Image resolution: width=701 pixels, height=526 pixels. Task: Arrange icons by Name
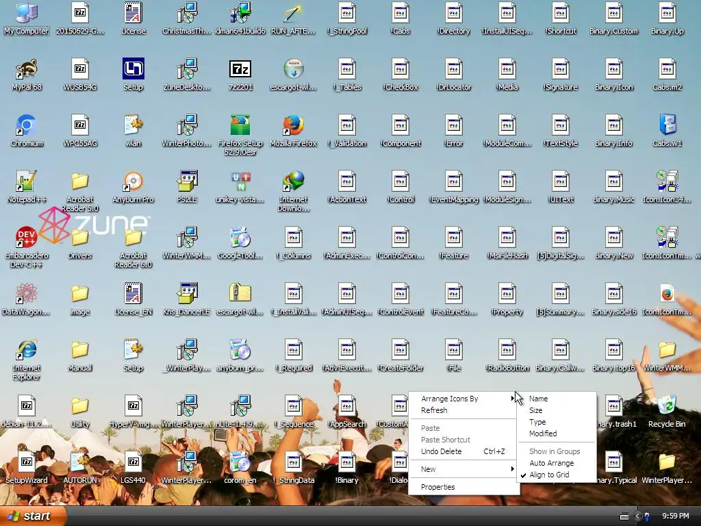tap(557, 399)
